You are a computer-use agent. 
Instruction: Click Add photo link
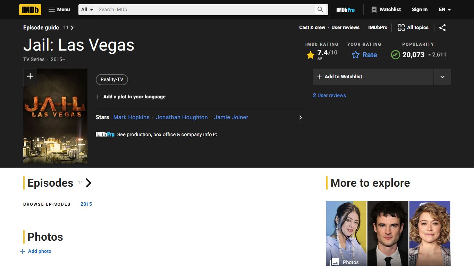tap(36, 251)
